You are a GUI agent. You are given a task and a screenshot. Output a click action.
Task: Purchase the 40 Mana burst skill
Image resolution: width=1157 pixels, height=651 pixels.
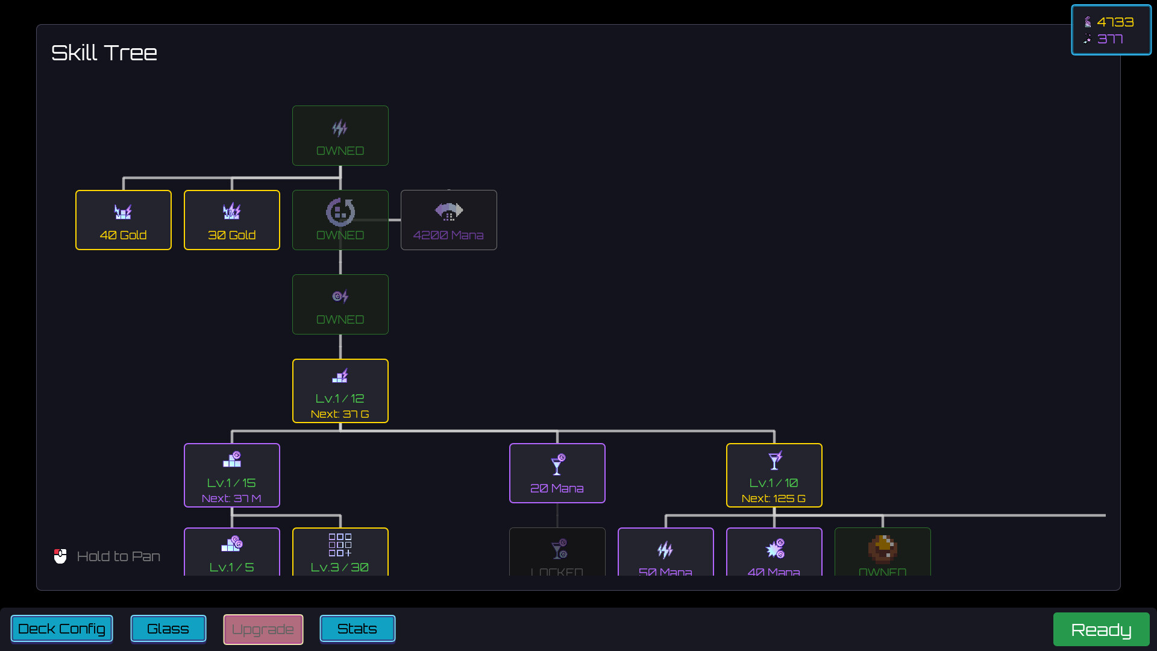tap(774, 552)
